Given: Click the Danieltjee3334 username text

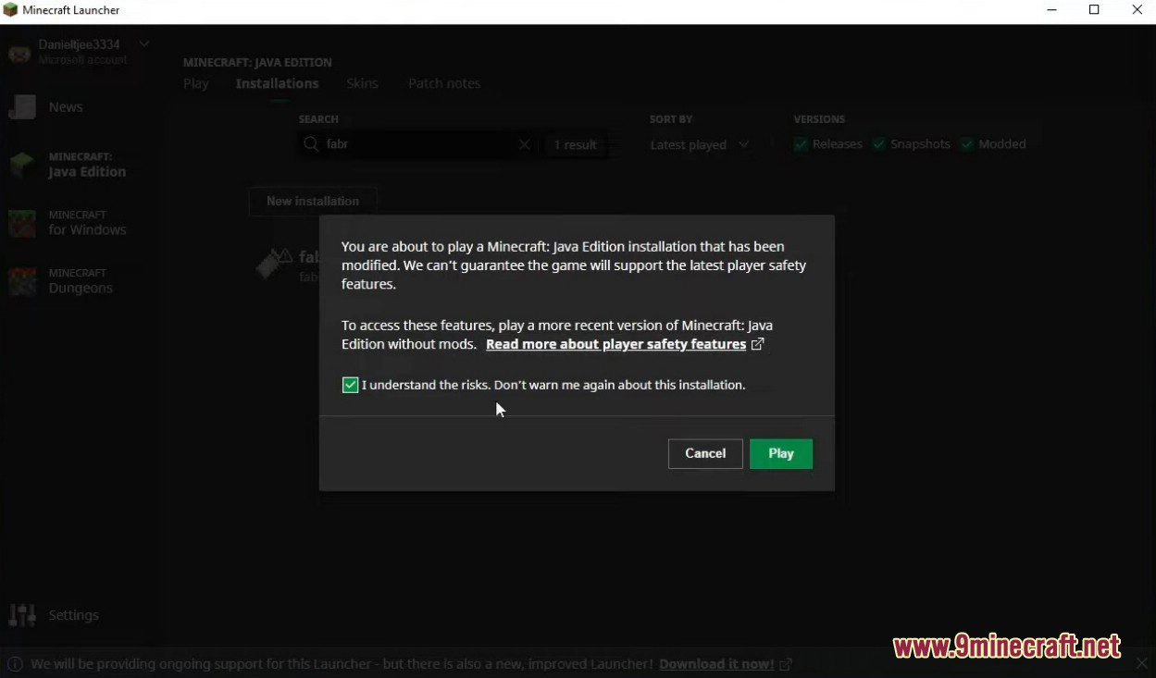Looking at the screenshot, I should pyautogui.click(x=80, y=44).
